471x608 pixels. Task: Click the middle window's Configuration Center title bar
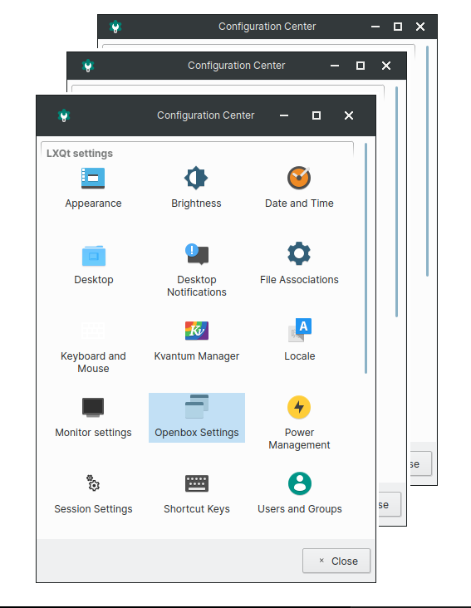pos(237,66)
